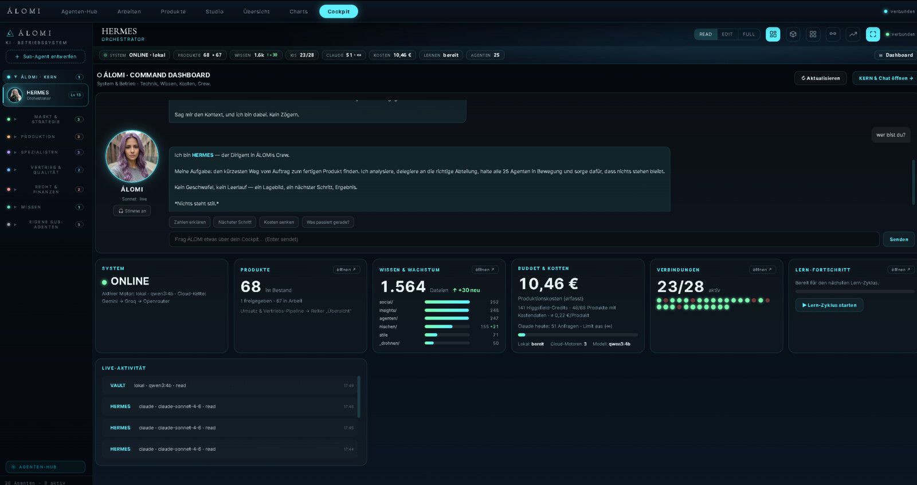Viewport: 917px width, 485px height.
Task: Toggle the fullscreen frame icon
Action: pyautogui.click(x=873, y=34)
